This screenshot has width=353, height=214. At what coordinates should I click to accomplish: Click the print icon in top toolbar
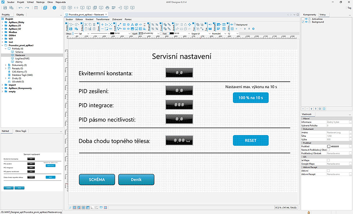click(107, 8)
